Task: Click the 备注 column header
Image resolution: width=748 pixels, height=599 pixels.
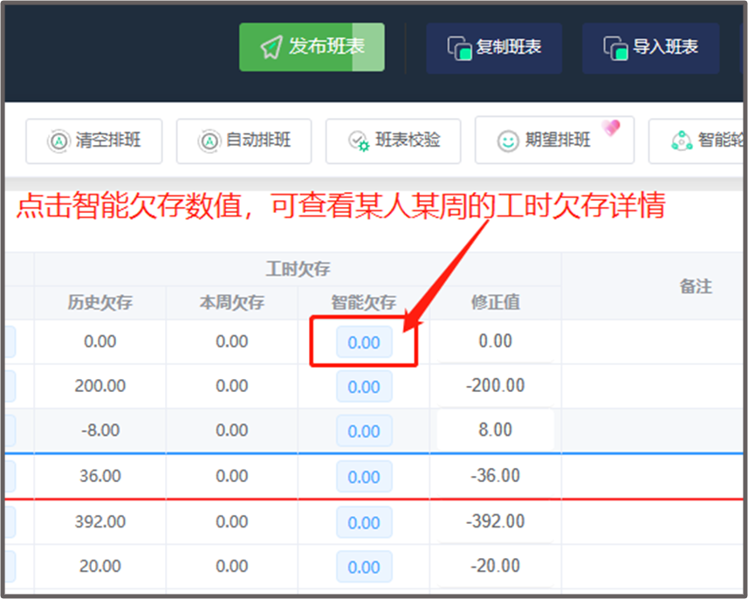Action: coord(696,286)
